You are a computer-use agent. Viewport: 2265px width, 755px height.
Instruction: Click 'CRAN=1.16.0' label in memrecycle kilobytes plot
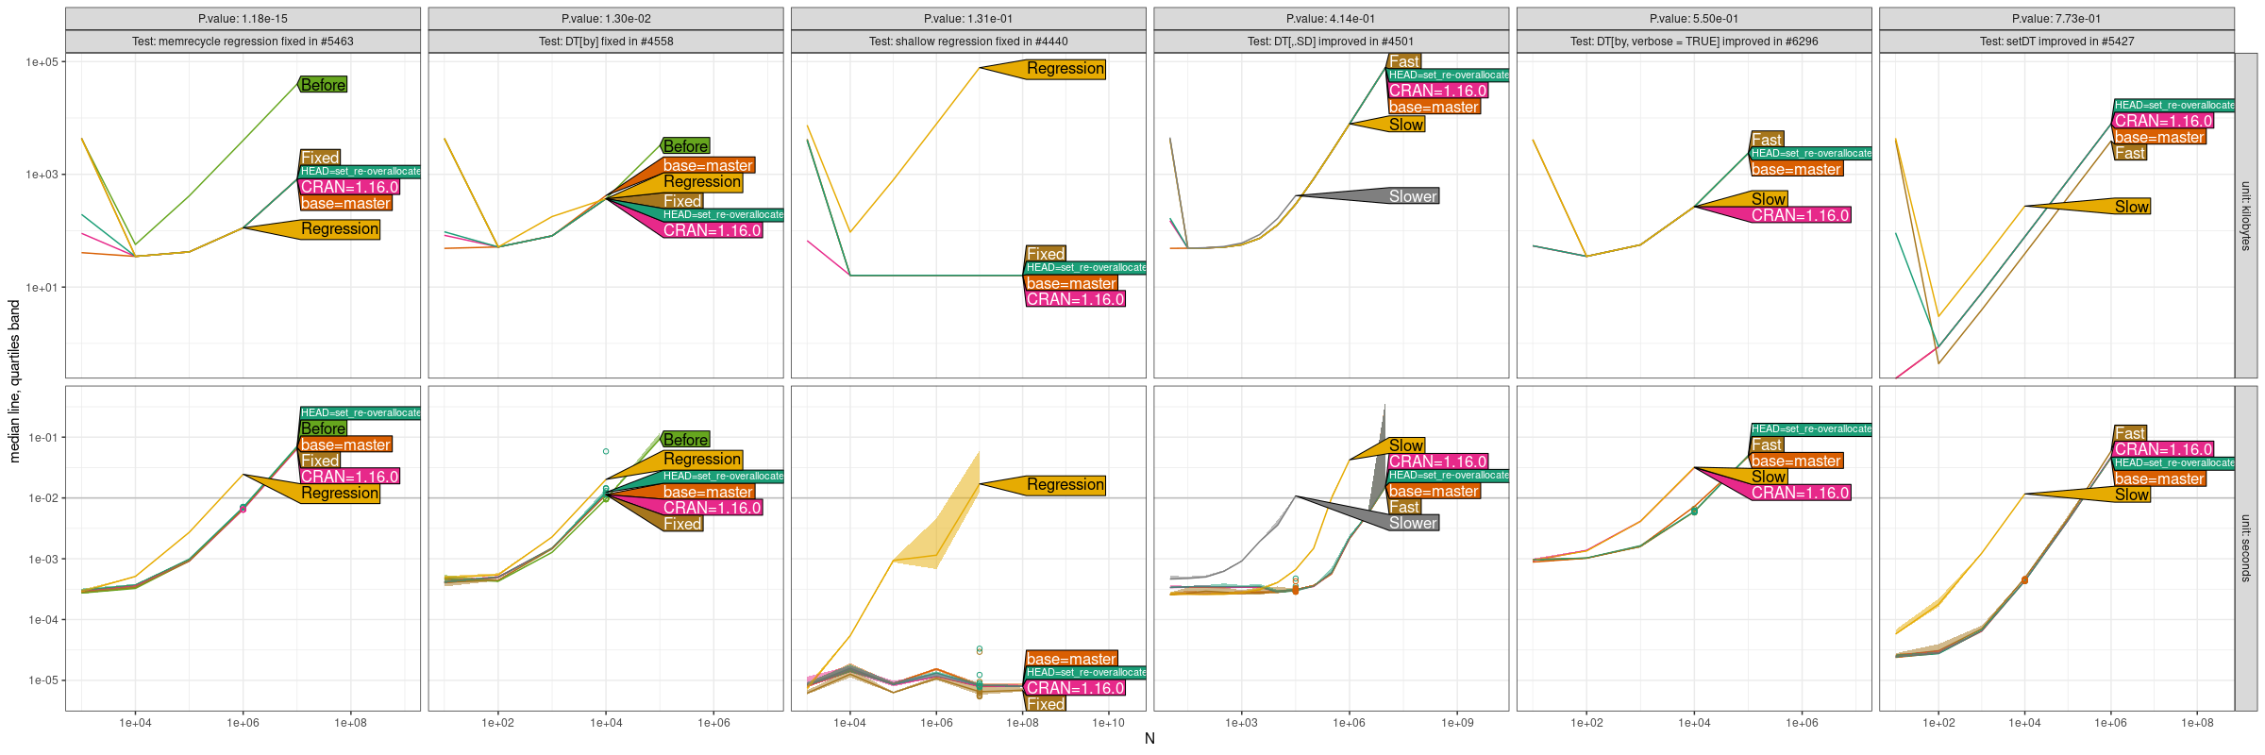tap(349, 188)
